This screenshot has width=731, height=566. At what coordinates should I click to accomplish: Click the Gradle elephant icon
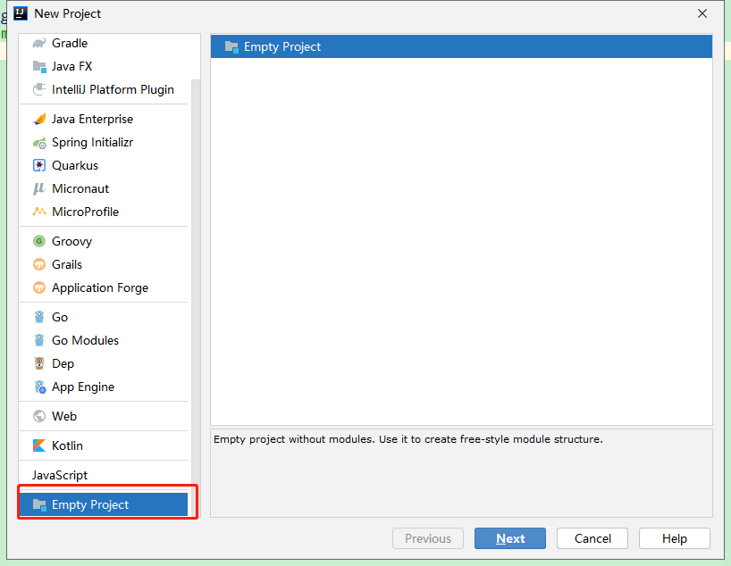39,43
